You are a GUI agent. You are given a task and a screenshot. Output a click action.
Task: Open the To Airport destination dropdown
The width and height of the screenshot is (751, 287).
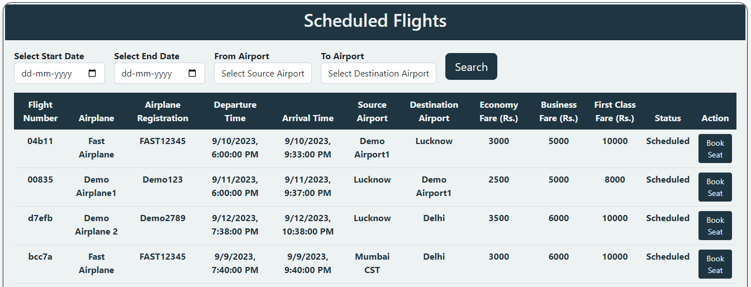point(378,73)
